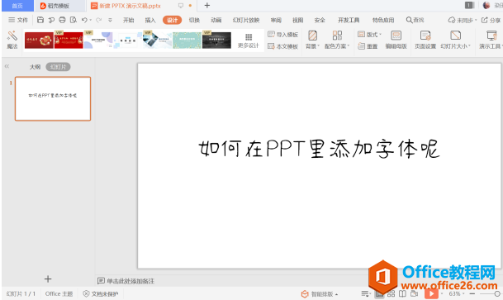Click the notes toggle icon in status bar

pyautogui.click(x=364, y=293)
